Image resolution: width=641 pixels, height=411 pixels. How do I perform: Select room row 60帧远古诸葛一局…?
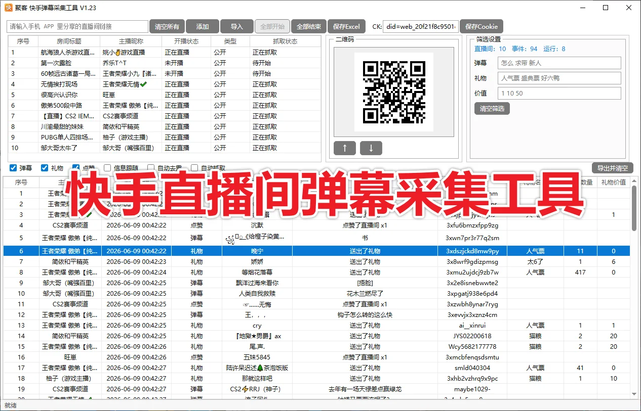click(165, 73)
